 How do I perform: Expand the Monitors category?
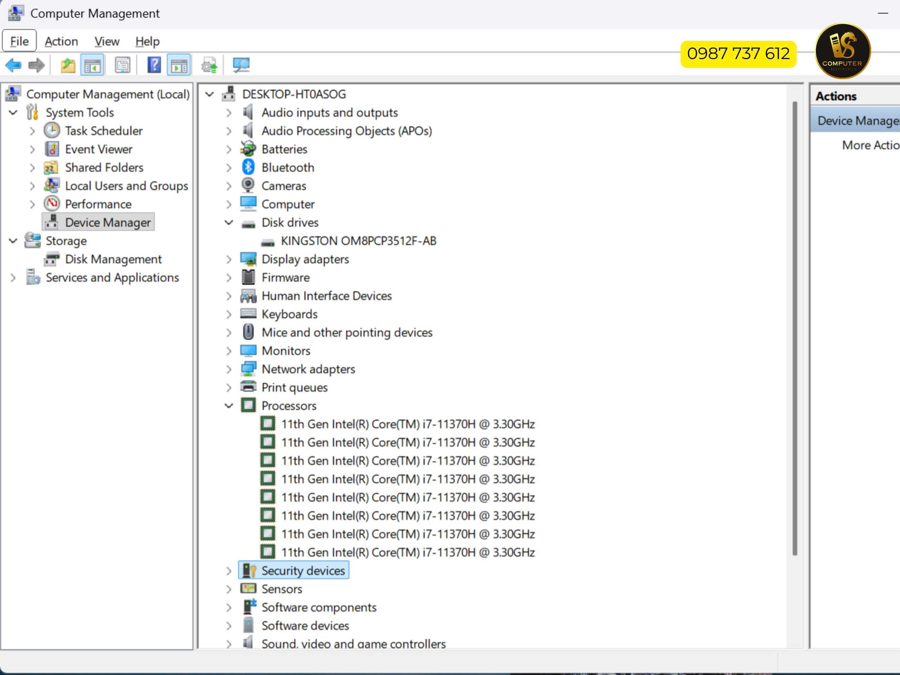[229, 351]
